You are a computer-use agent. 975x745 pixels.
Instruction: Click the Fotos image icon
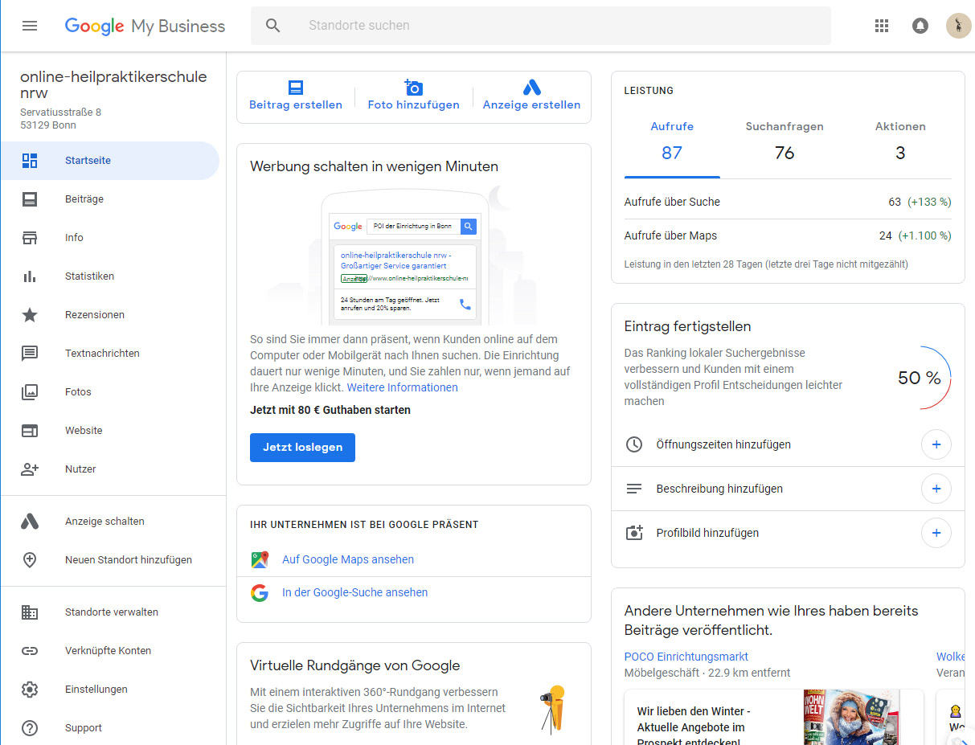pos(30,392)
